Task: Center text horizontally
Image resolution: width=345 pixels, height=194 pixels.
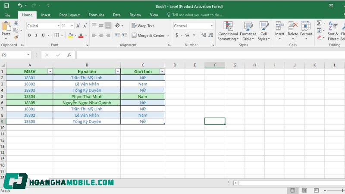Action: [101, 35]
